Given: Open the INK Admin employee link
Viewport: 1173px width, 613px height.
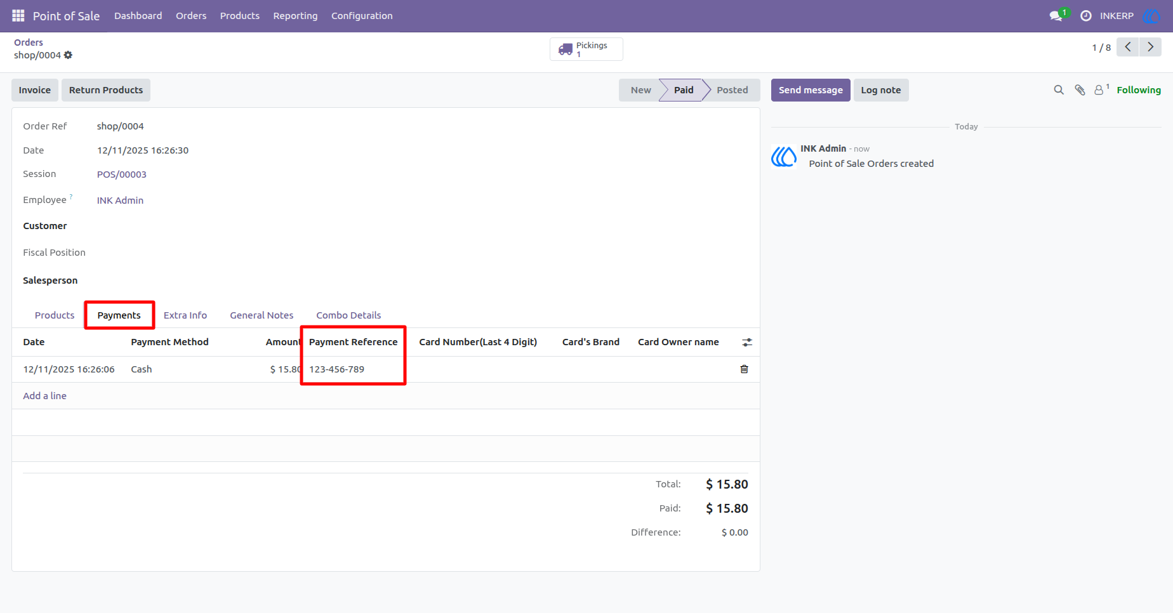Looking at the screenshot, I should [120, 201].
